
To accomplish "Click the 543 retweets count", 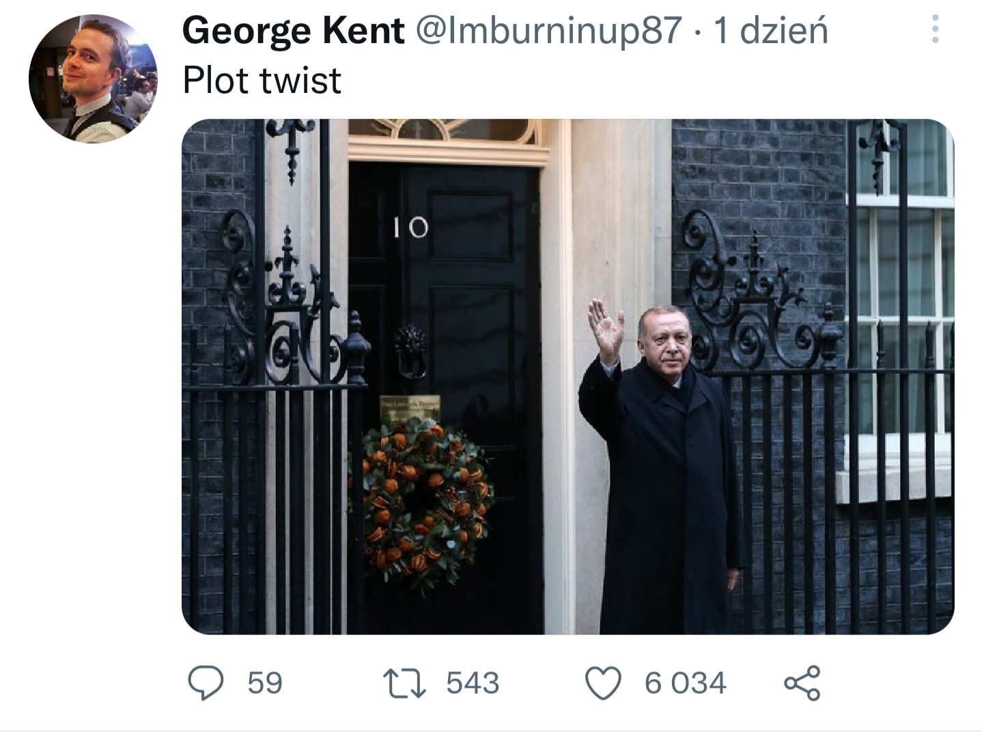I will pyautogui.click(x=473, y=683).
